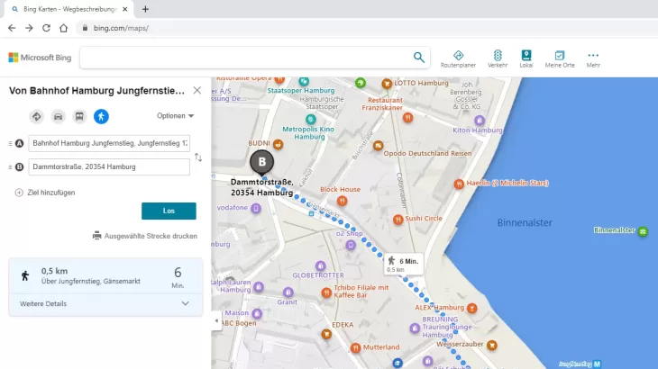Swap start and destination with arrows icon
This screenshot has width=658, height=369.
pos(198,157)
